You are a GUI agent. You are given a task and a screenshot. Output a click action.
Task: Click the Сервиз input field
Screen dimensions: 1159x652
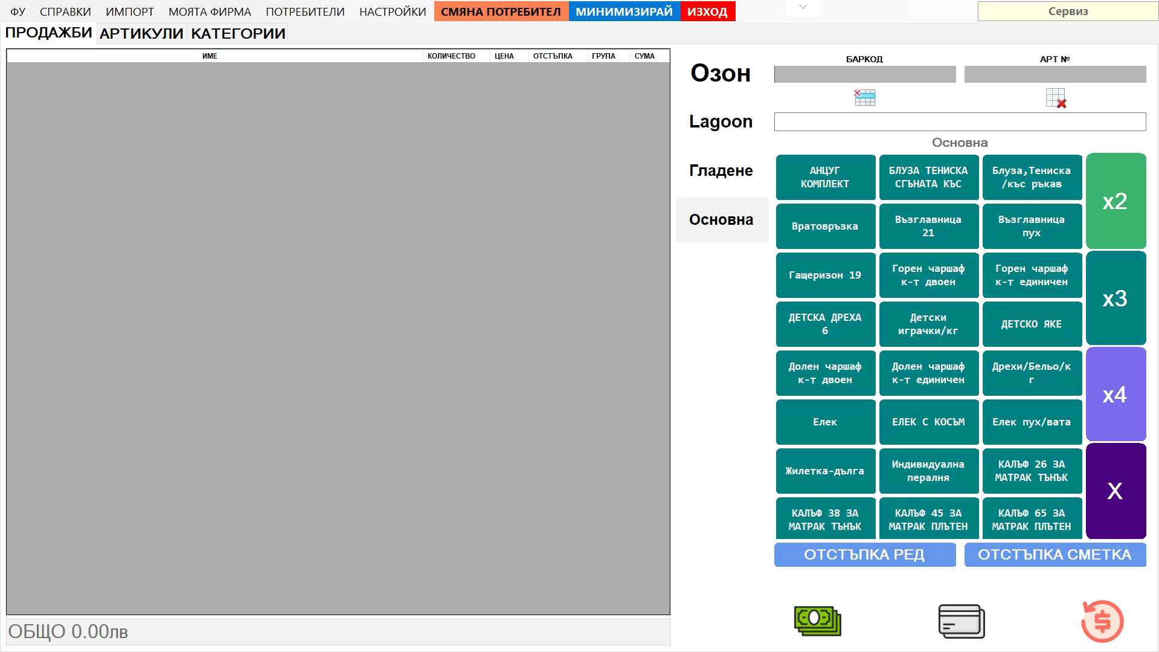click(1067, 10)
